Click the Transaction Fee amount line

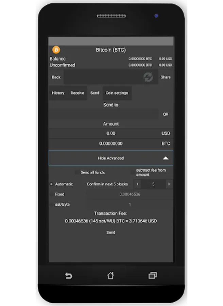[110, 221]
